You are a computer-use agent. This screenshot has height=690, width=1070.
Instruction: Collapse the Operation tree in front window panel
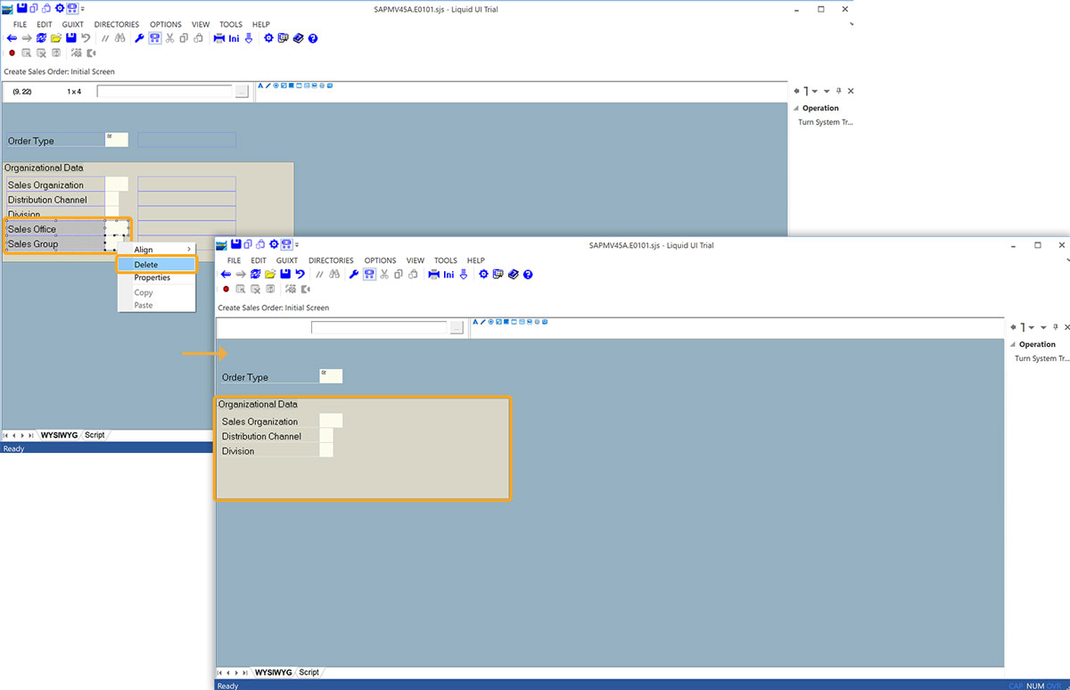pos(1013,344)
